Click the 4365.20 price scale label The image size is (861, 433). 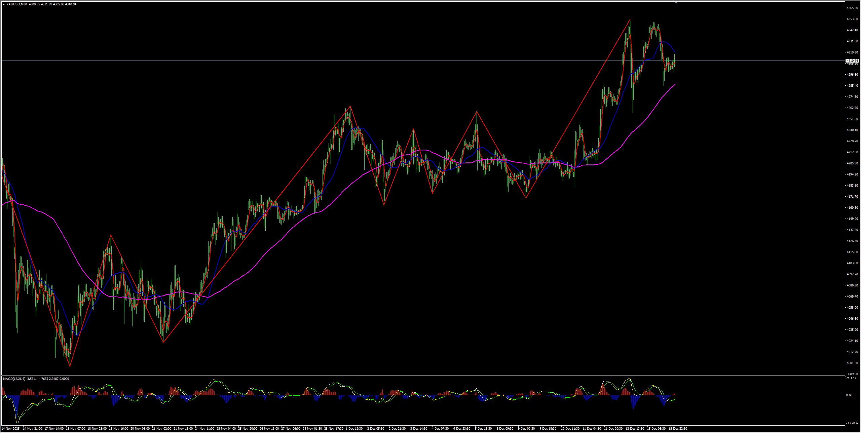(852, 8)
